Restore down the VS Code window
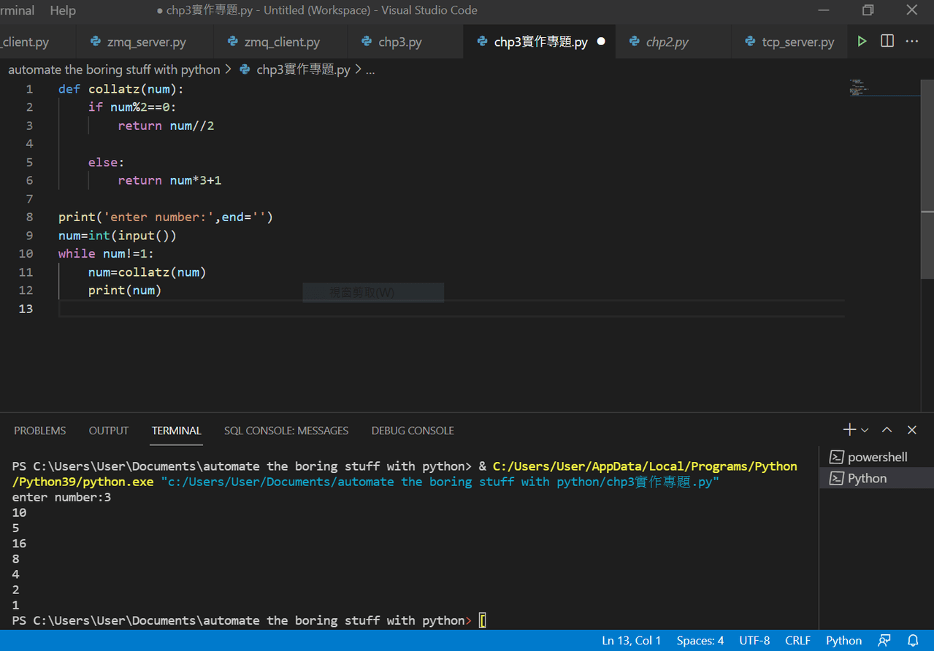Screen dimensions: 934x651 (x=868, y=10)
